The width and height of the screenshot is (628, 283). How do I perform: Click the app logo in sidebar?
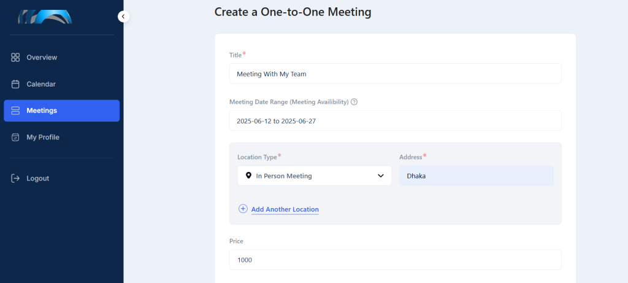[x=45, y=17]
